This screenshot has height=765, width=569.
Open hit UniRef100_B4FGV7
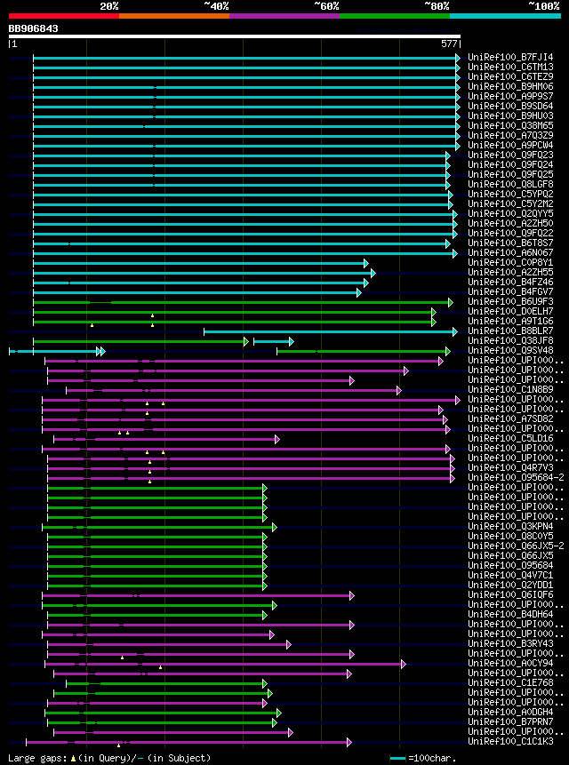point(510,291)
